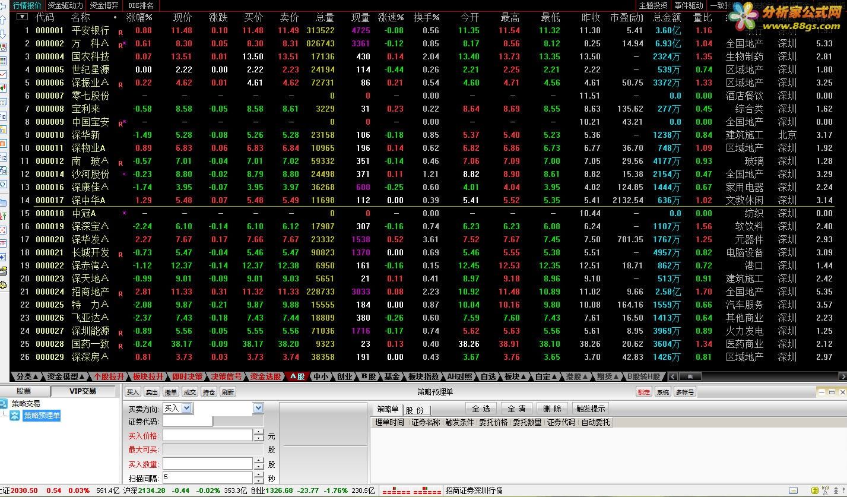Image resolution: width=847 pixels, height=497 pixels.
Task: Click the 扫描间隔 input field
Action: (208, 477)
